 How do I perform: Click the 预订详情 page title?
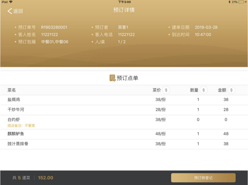tap(124, 10)
